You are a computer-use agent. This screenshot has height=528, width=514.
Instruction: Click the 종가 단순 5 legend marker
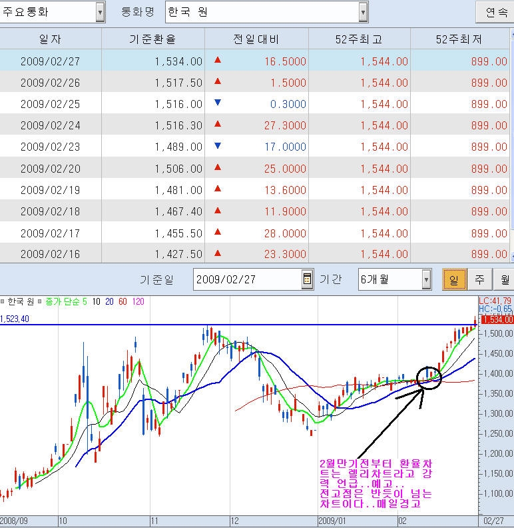point(41,302)
